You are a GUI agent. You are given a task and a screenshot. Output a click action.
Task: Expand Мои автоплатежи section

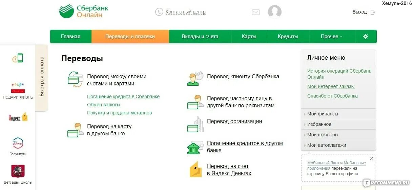tap(338, 145)
